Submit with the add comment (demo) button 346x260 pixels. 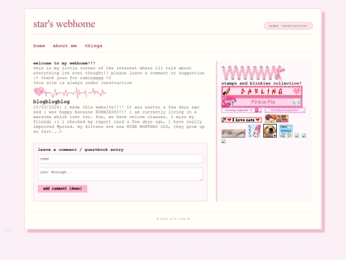click(x=62, y=189)
